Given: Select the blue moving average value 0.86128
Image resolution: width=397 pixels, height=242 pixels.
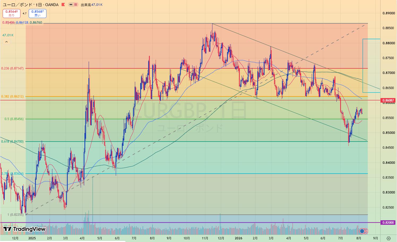Looking at the screenshot, I should pyautogui.click(x=22, y=23).
